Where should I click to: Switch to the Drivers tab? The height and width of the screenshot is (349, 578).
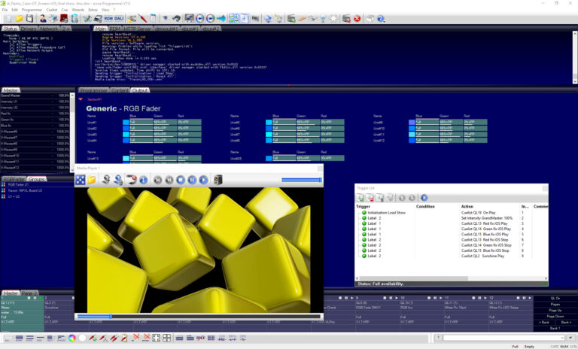pyautogui.click(x=29, y=29)
